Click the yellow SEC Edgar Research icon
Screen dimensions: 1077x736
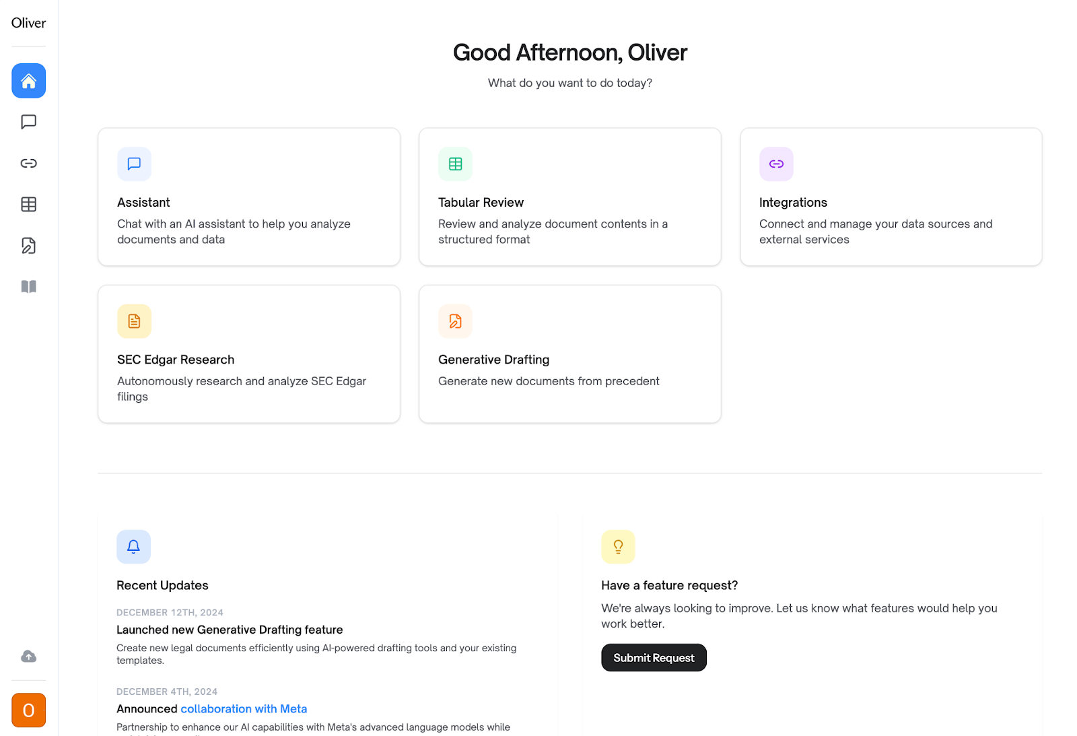pos(134,321)
